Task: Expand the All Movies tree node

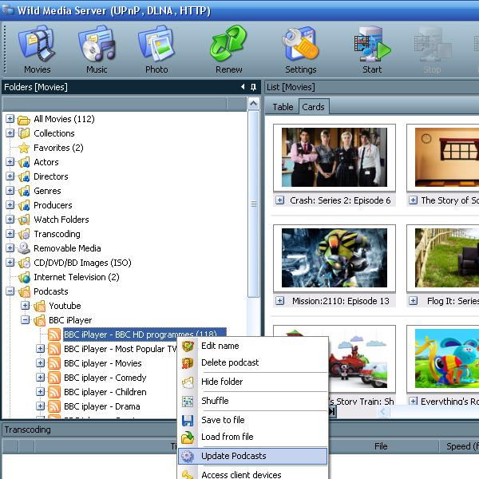Action: (x=10, y=119)
